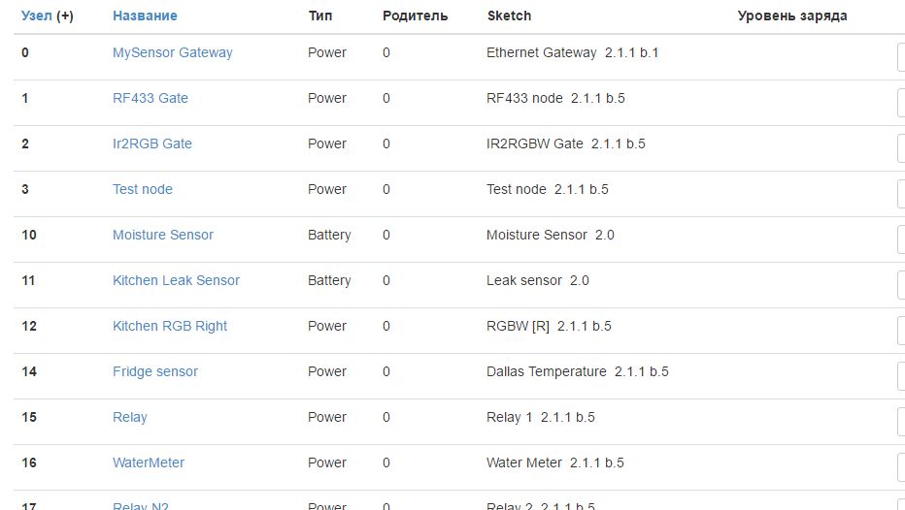The height and width of the screenshot is (510, 905).
Task: Click the Dallas Temperature sketch cell
Action: (x=577, y=371)
